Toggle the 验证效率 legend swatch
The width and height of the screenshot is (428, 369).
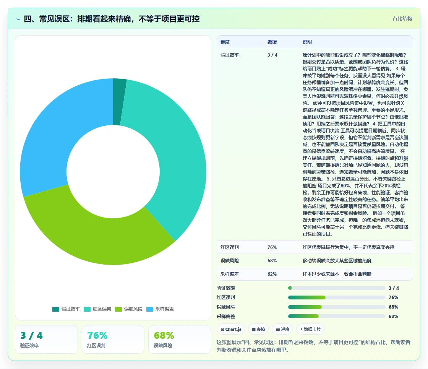(x=56, y=309)
